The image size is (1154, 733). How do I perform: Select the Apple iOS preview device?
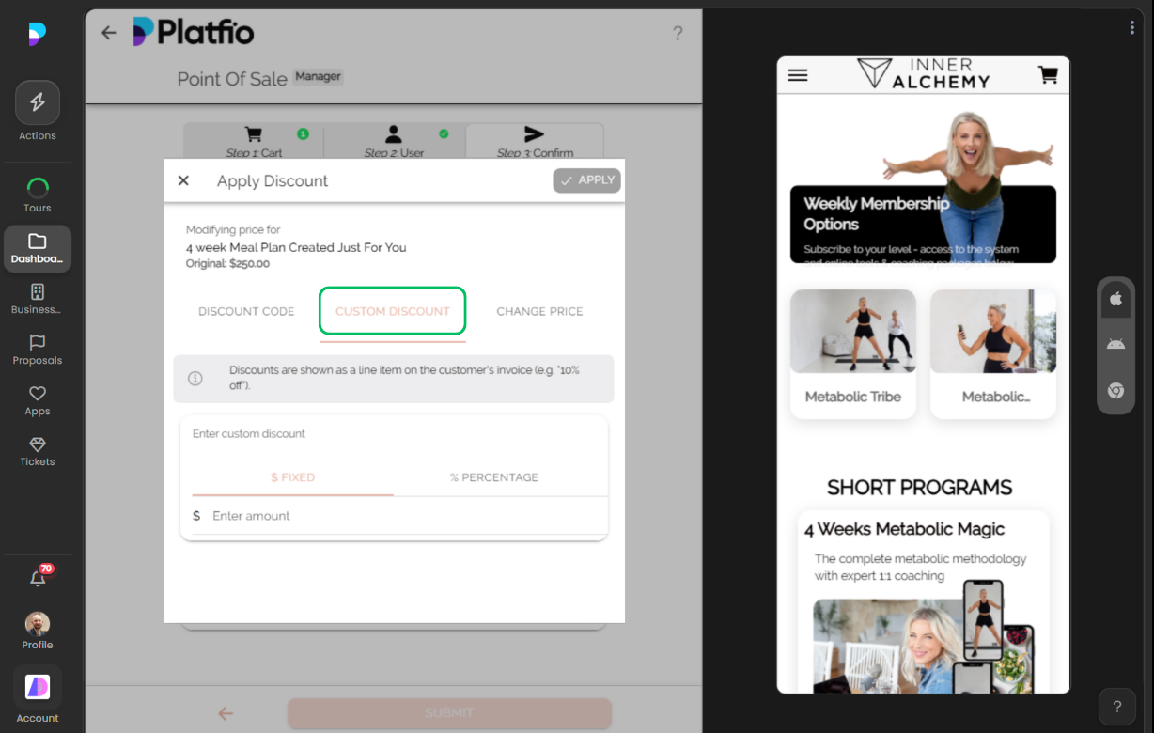[1115, 299]
